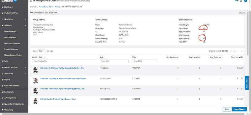Select the R 23,00 fee cell
The width and height of the screenshot is (251, 115).
[240, 68]
